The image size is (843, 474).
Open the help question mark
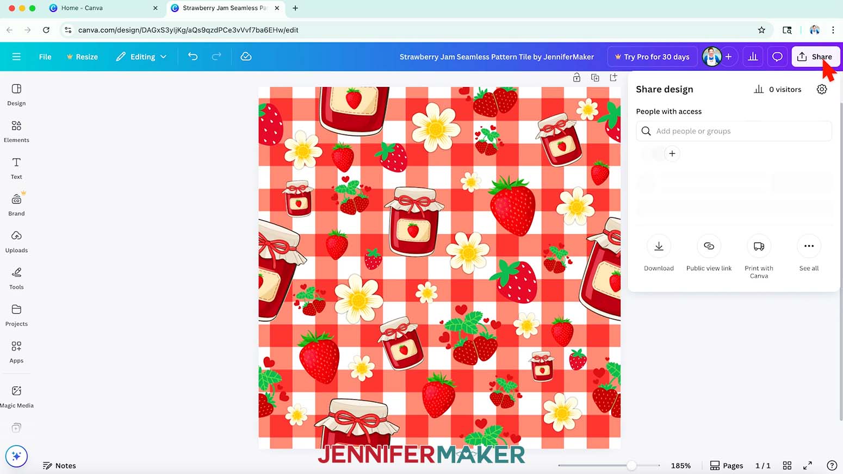coord(832,466)
